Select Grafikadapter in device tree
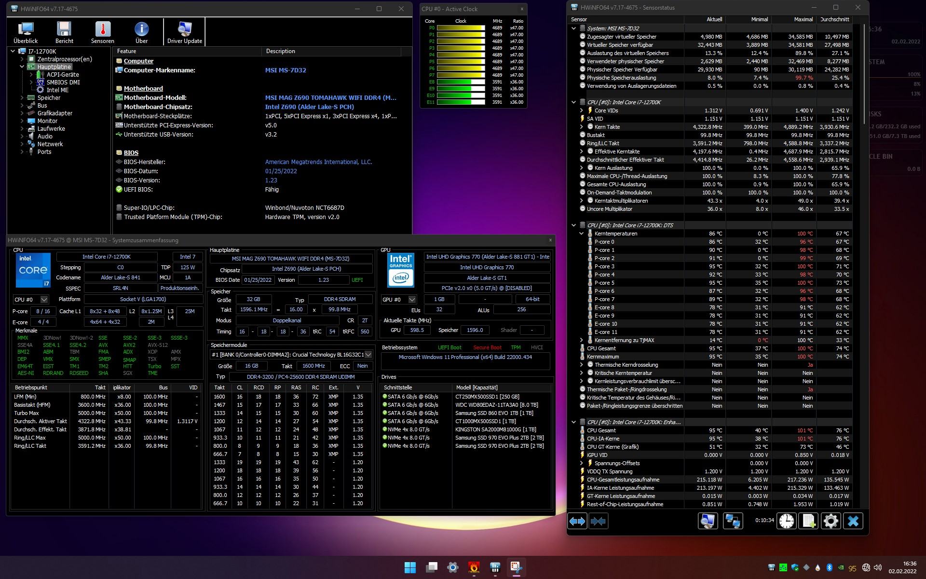Viewport: 926px width, 579px height. tap(55, 113)
